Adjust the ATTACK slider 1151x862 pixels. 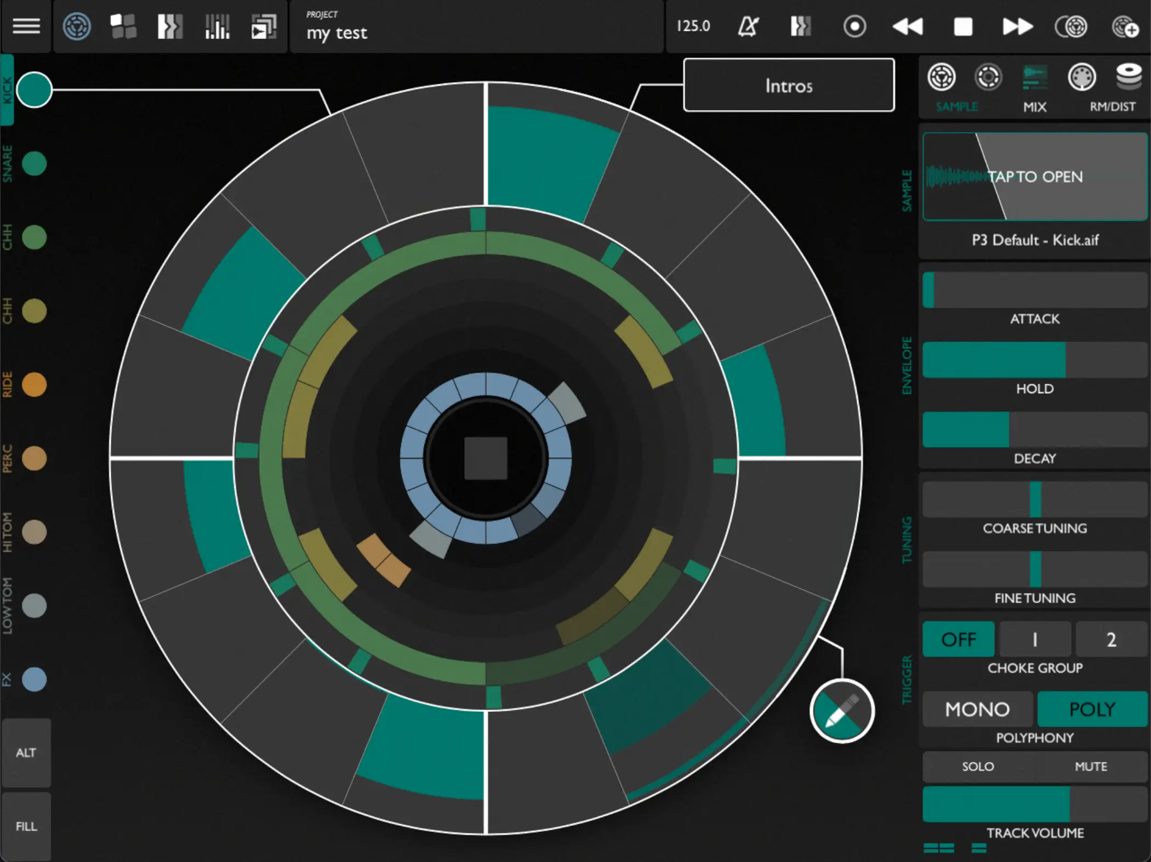[x=1035, y=290]
